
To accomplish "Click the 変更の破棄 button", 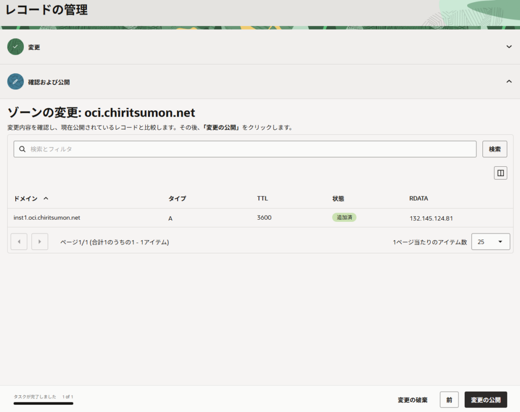I will click(412, 400).
